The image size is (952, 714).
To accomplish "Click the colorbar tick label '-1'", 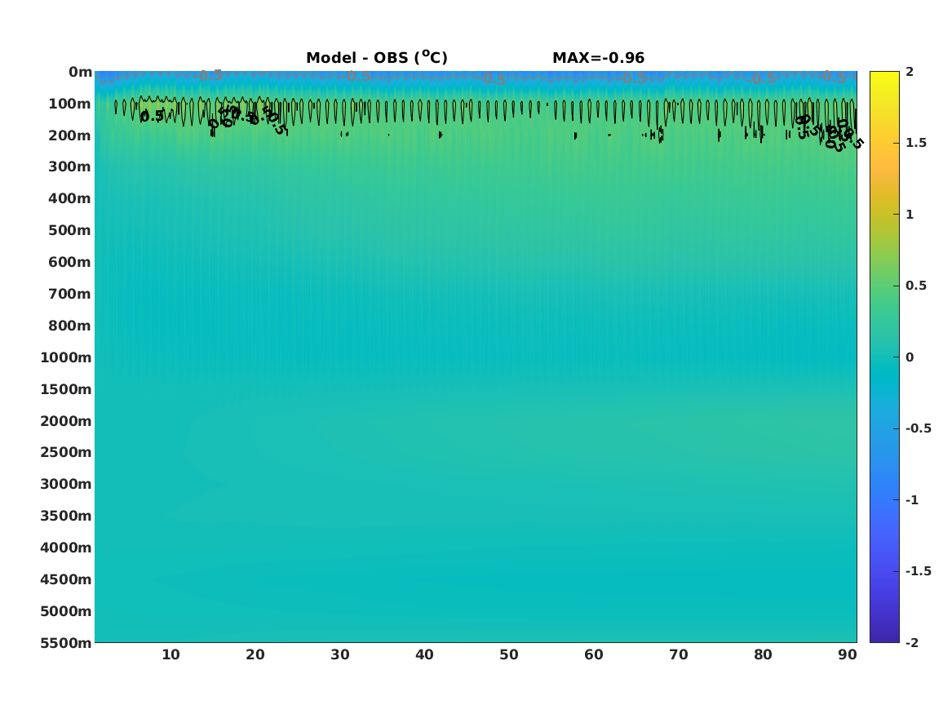I will [911, 499].
